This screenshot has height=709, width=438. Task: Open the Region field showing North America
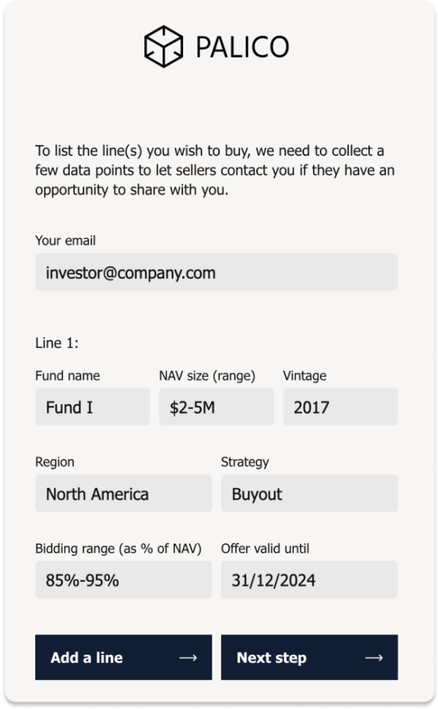[x=123, y=494]
